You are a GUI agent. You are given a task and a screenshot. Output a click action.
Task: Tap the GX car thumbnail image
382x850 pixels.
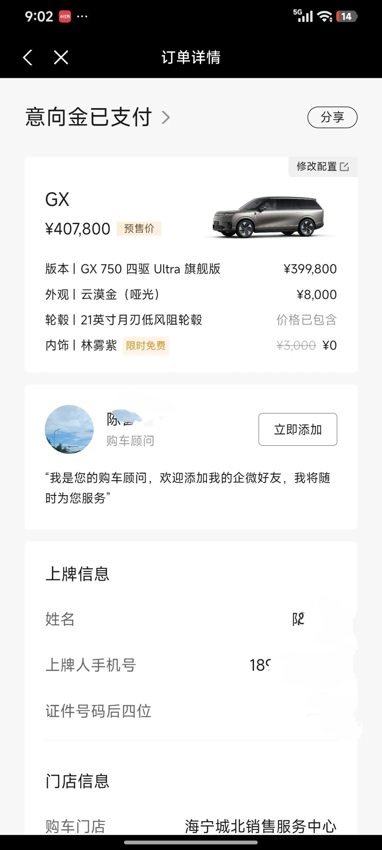click(x=268, y=216)
